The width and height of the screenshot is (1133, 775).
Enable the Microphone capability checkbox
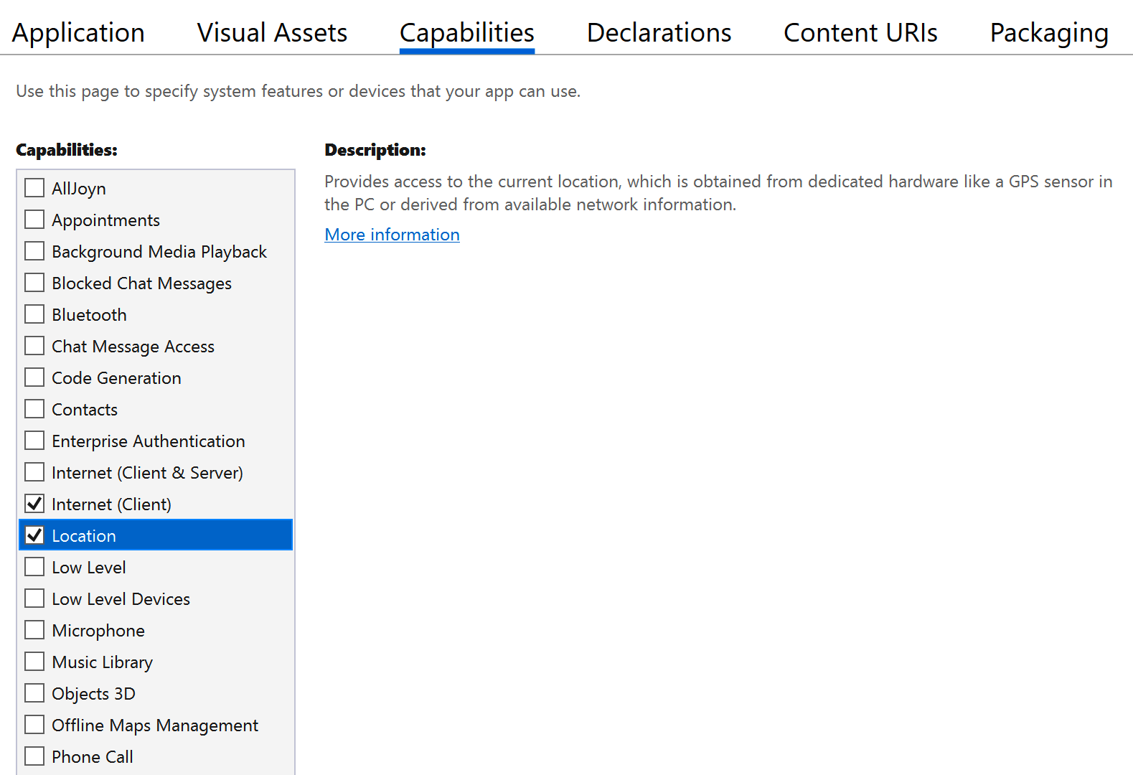pyautogui.click(x=34, y=630)
